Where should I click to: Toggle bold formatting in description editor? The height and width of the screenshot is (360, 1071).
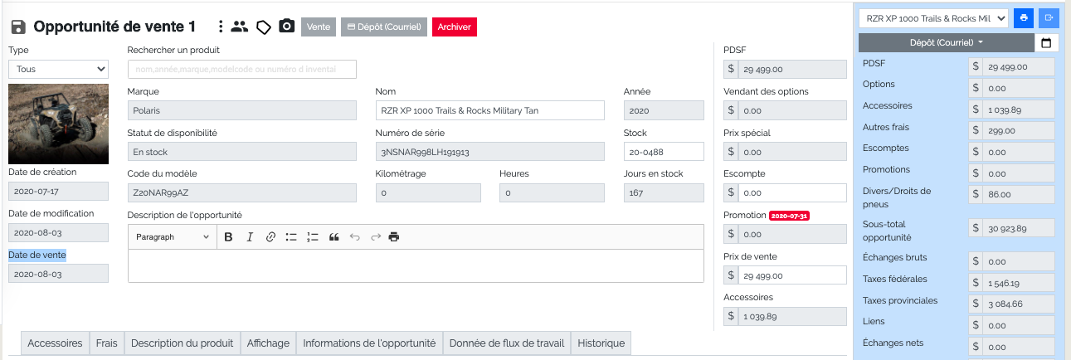(x=229, y=237)
